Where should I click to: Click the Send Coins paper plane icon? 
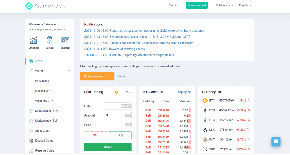(x=31, y=131)
